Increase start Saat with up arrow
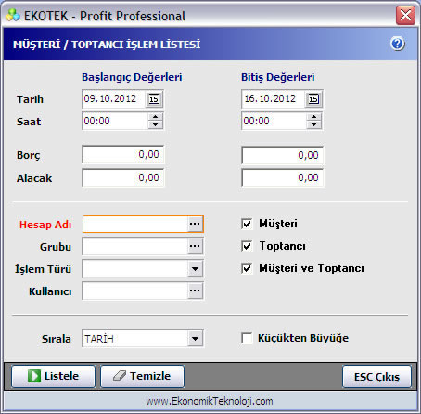421x414 pixels. [156, 117]
